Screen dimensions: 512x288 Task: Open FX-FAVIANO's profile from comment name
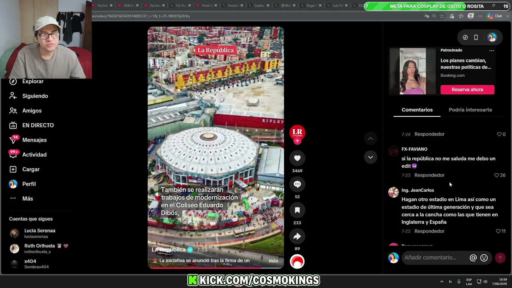pyautogui.click(x=414, y=149)
